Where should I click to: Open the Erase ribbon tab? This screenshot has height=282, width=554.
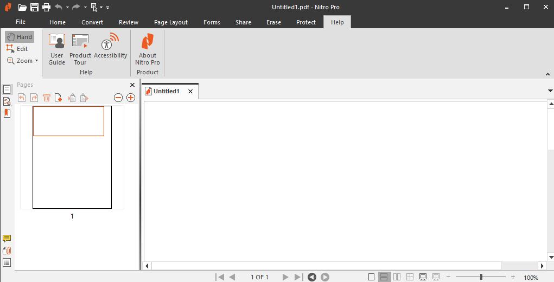(274, 22)
